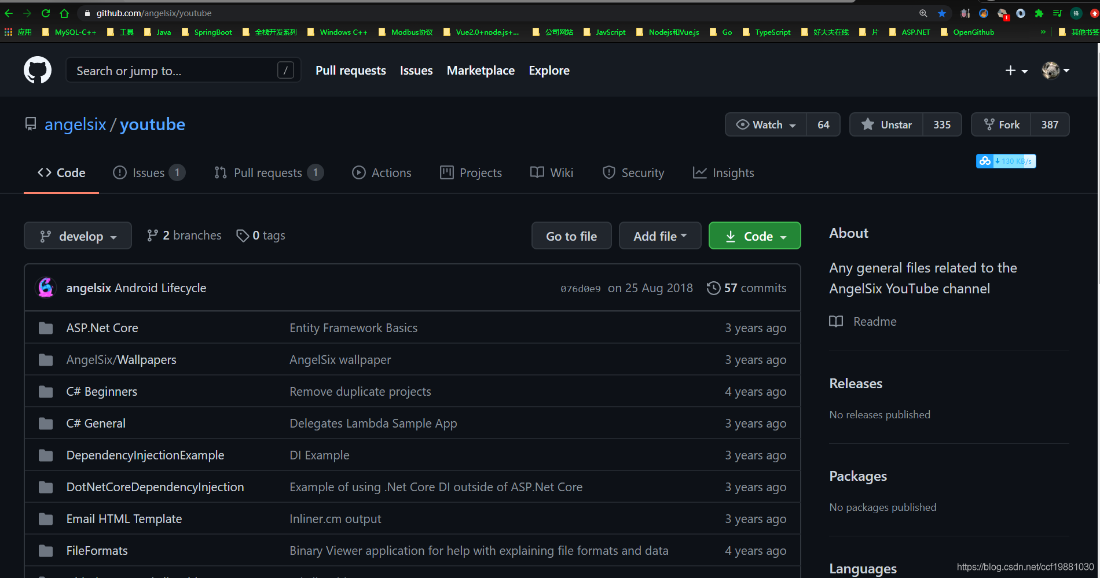
Task: Click the GitHub Octocat logo
Action: [38, 70]
